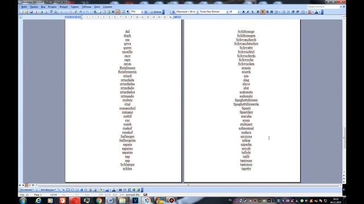Click the Undo arrow icon
The image size is (364, 204).
pyautogui.click(x=81, y=12)
